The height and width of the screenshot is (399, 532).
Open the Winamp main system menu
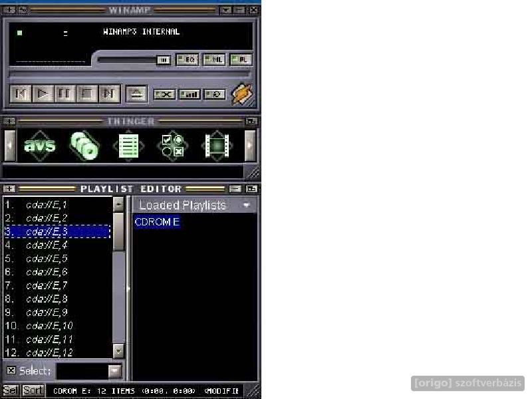(9, 10)
